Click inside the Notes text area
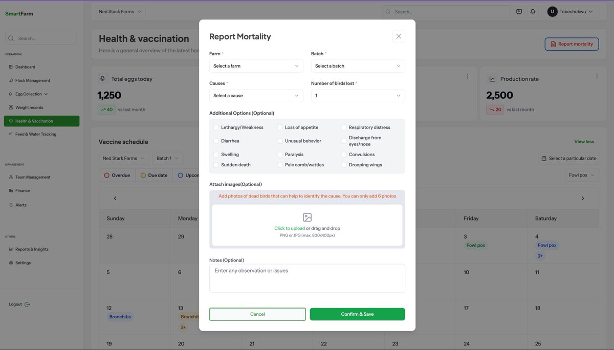This screenshot has width=614, height=350. click(306, 278)
